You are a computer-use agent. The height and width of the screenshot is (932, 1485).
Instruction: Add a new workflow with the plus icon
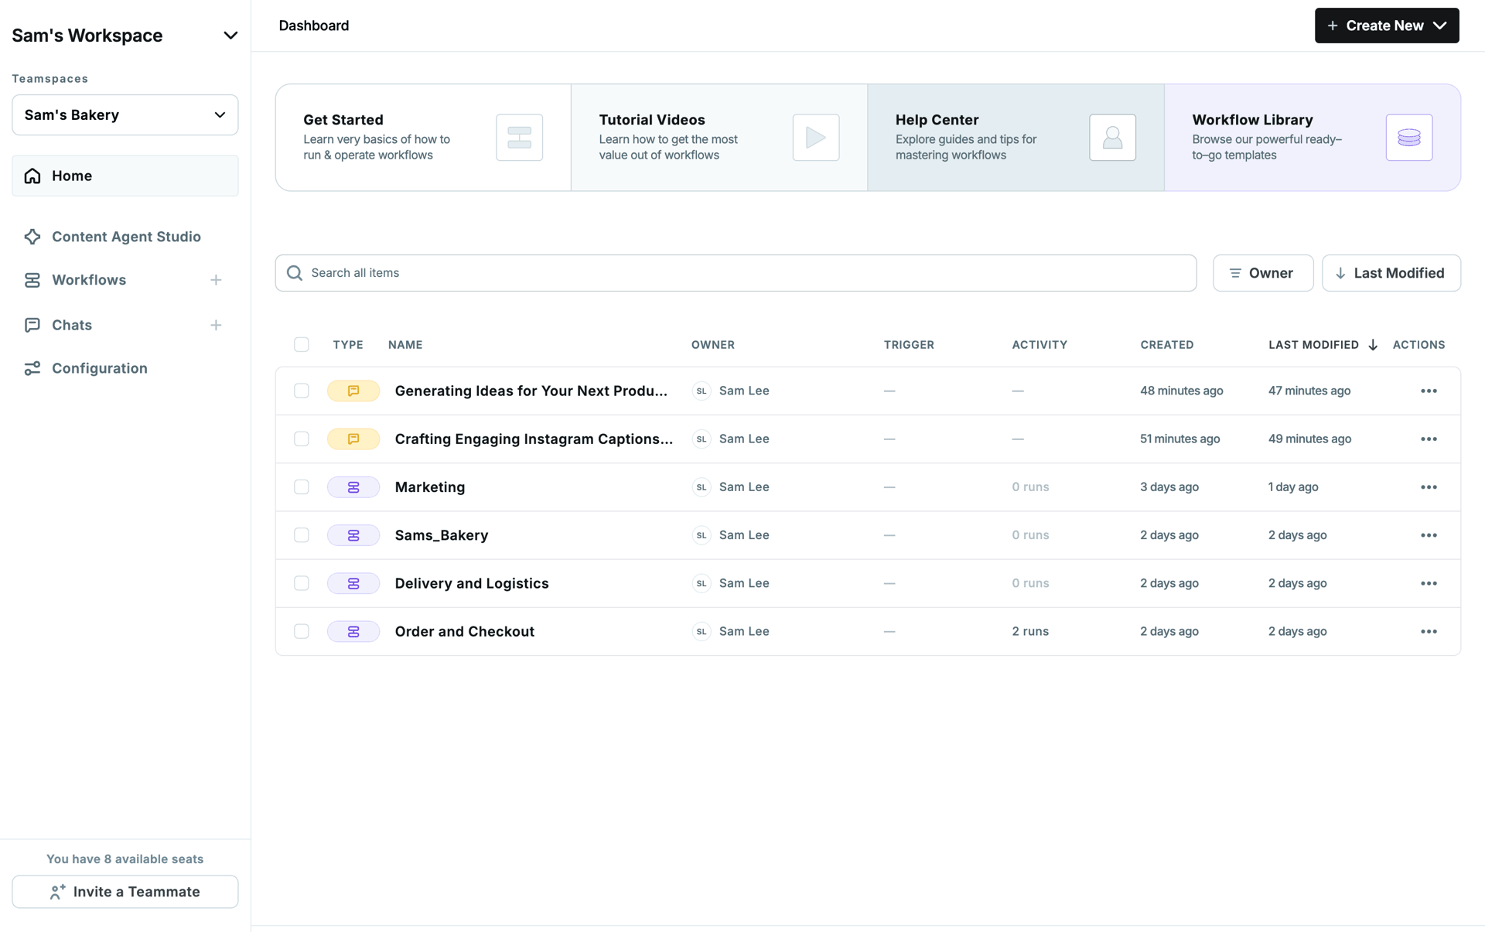[216, 280]
